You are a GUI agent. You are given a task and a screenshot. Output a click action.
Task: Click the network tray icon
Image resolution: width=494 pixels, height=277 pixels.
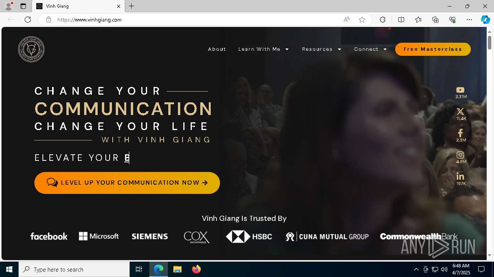[435, 269]
